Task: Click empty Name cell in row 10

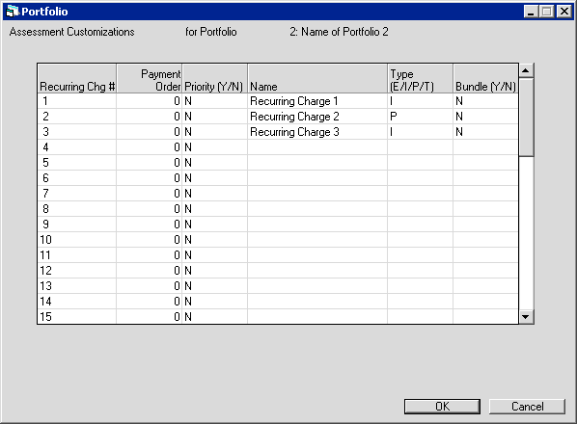Action: point(317,240)
